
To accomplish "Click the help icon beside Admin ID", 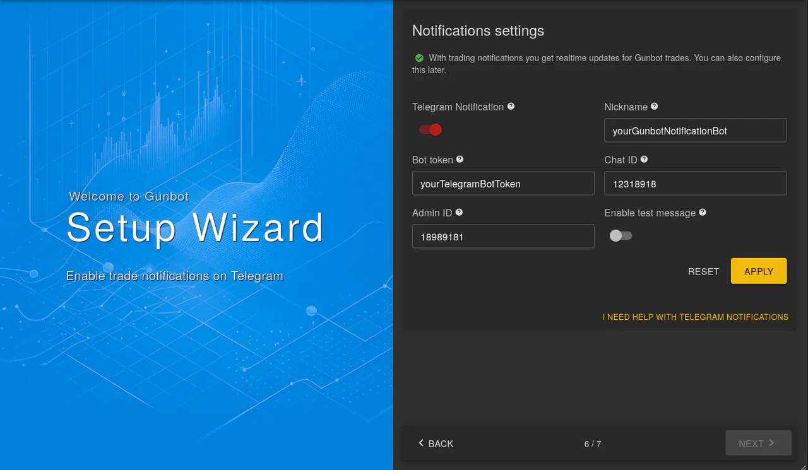I will pos(459,213).
